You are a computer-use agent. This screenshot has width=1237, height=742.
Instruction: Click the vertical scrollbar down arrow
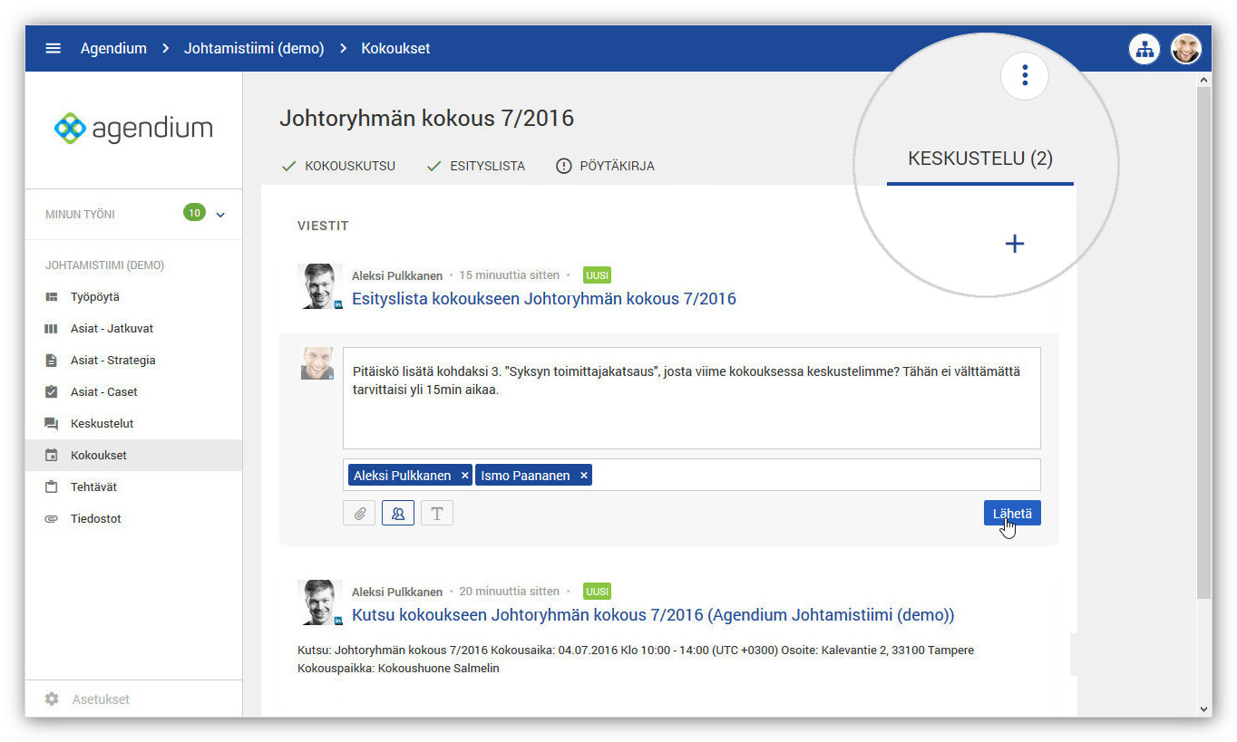(1204, 708)
